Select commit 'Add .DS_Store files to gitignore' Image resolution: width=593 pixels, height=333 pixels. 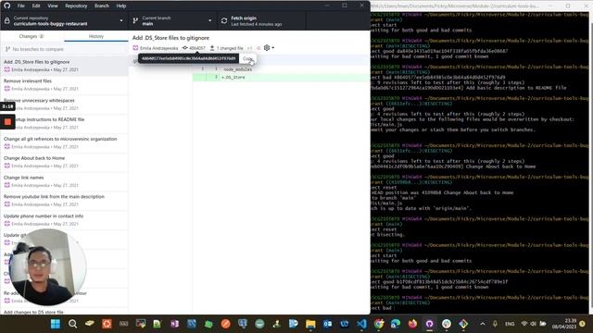click(x=64, y=66)
